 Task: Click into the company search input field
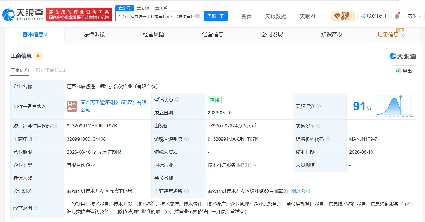(x=156, y=16)
